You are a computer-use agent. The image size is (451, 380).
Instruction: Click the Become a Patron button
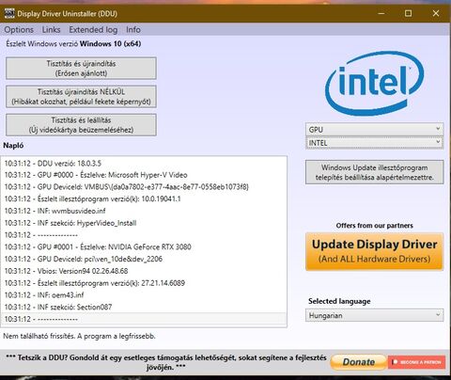(x=417, y=362)
